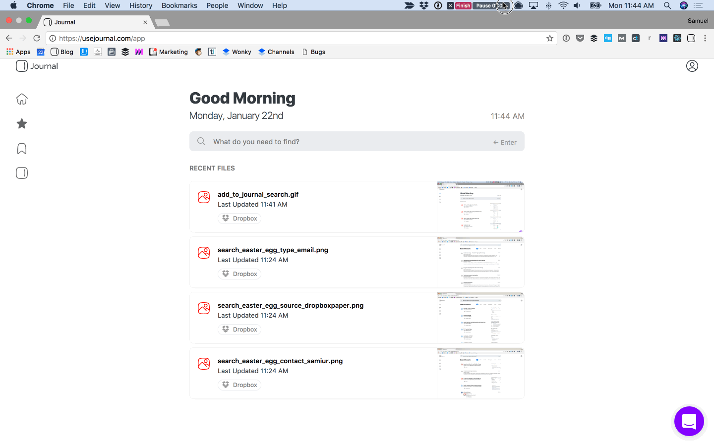The width and height of the screenshot is (714, 446).
Task: Click the Dropbox tag under add_to_journal_search.gif
Action: (x=239, y=219)
